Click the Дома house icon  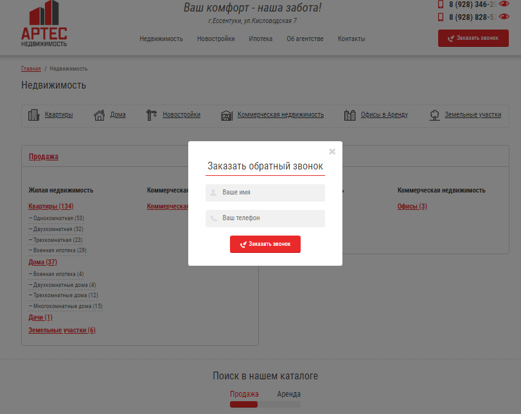pyautogui.click(x=100, y=115)
